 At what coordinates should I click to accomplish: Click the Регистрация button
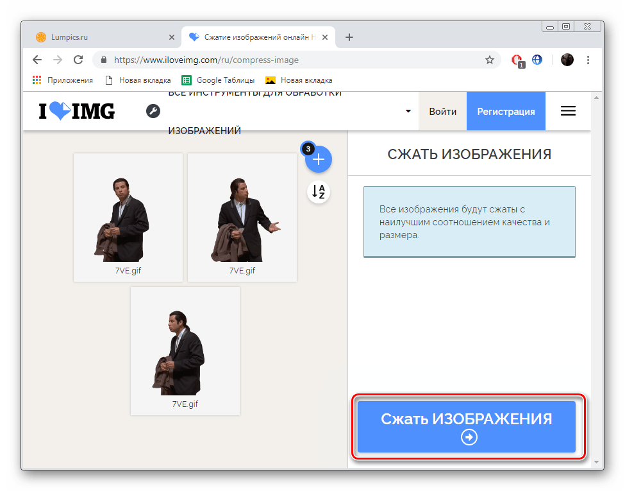coord(506,112)
